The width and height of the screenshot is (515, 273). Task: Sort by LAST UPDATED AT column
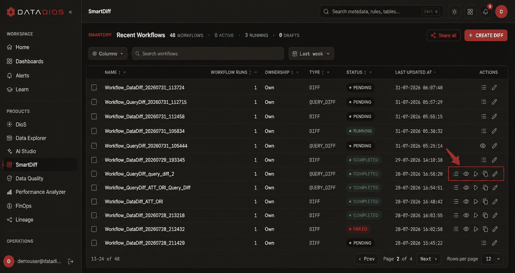click(416, 72)
